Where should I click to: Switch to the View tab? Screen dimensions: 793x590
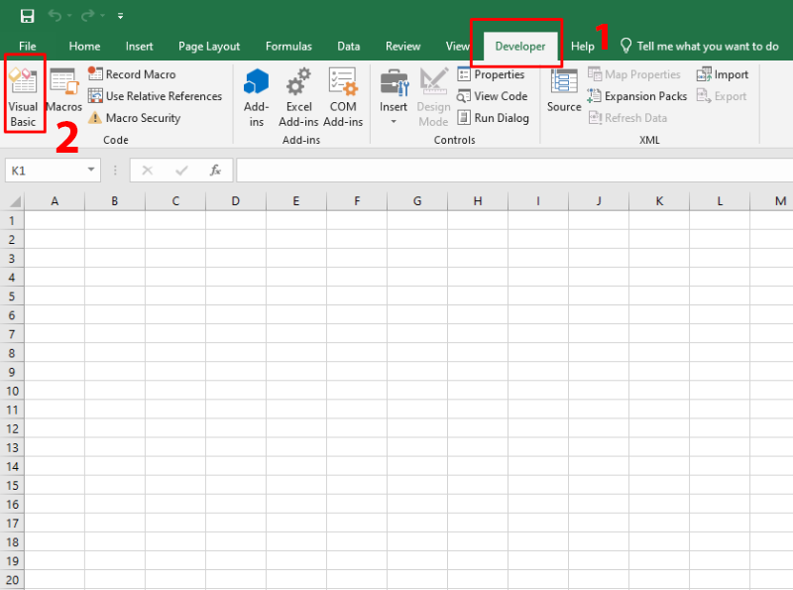click(x=457, y=46)
